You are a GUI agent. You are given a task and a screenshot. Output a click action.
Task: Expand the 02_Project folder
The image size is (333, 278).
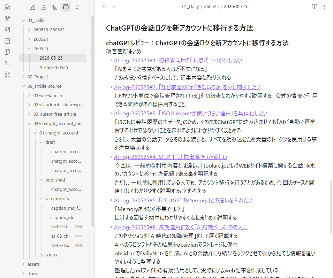point(23,77)
